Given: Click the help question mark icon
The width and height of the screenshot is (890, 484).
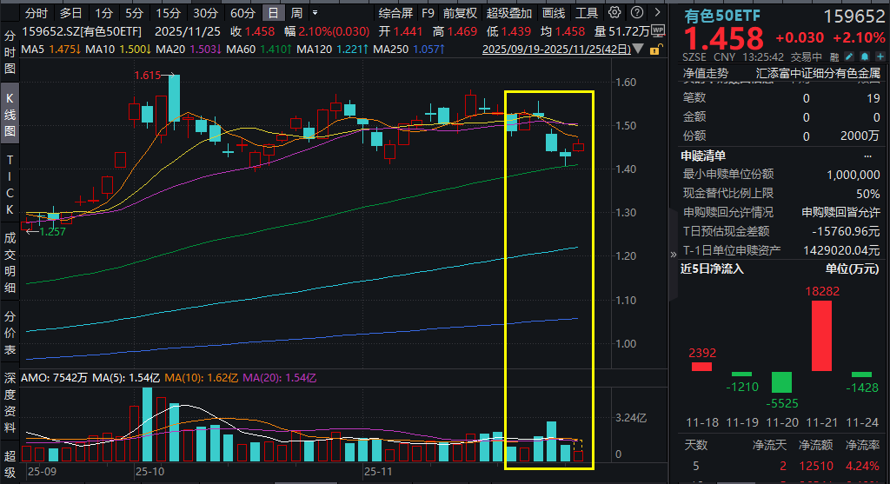Looking at the screenshot, I should coord(639,13).
